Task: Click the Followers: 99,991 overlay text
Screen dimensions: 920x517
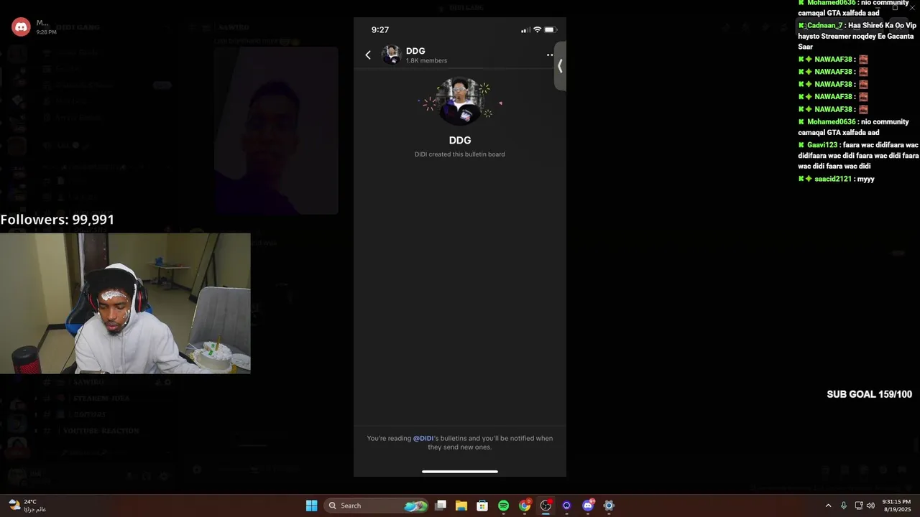Action: pyautogui.click(x=57, y=220)
